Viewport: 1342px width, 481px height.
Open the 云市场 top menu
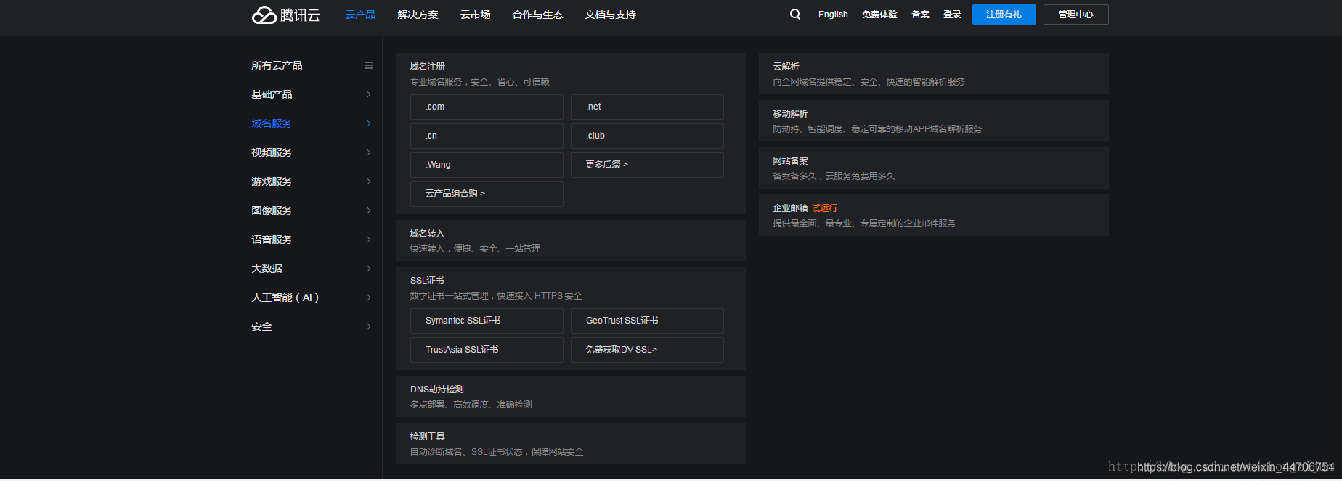coord(475,15)
